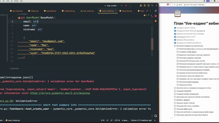The width and height of the screenshot is (219, 123).
Task: Open the 4 spaces indent selector
Action: (x=125, y=120)
